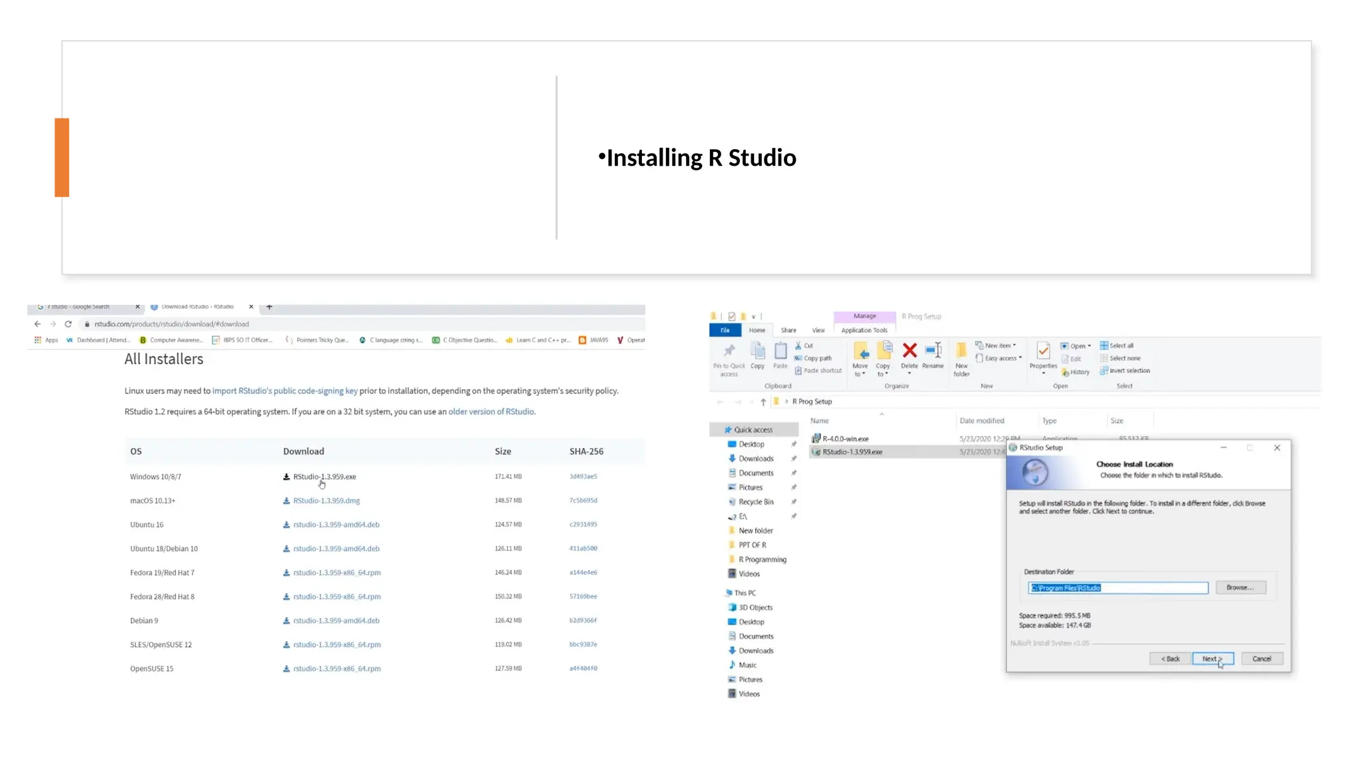Choose Paste shortcut in the ribbon
Viewport: 1364px width, 767px height.
point(819,371)
